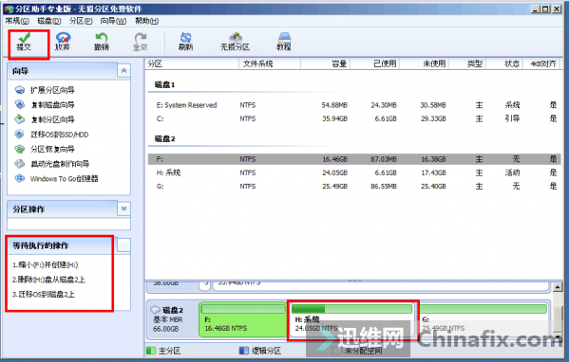Click the disk map scrollbar up arrow
The width and height of the screenshot is (569, 362).
[558, 287]
